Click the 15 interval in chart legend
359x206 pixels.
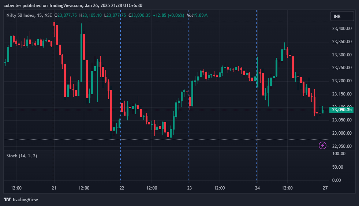coord(39,15)
